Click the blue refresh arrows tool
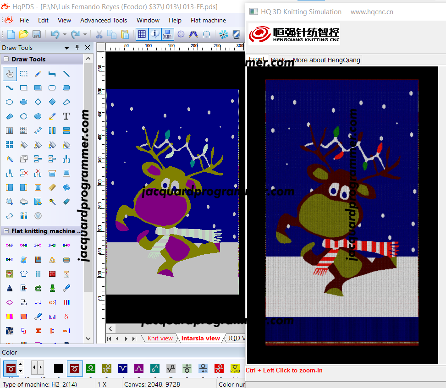This screenshot has width=446, height=388. (66, 187)
